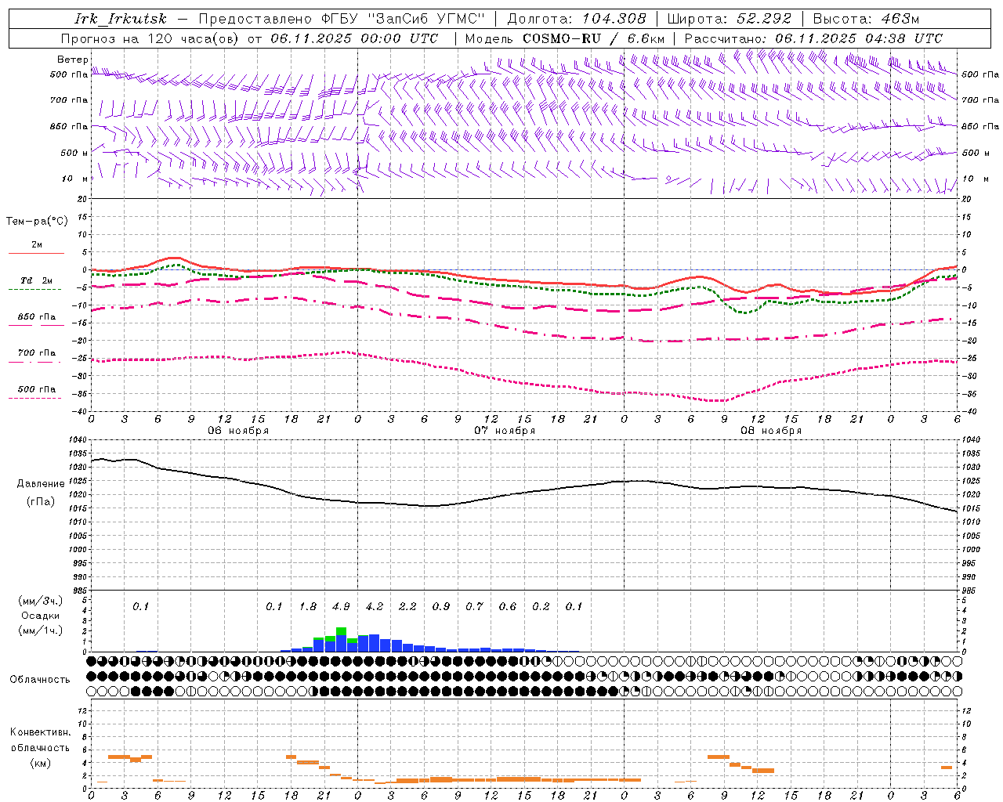Viewport: 1003px width, 802px height.
Task: Click the "Высота: 463м" header field
Action: [866, 19]
